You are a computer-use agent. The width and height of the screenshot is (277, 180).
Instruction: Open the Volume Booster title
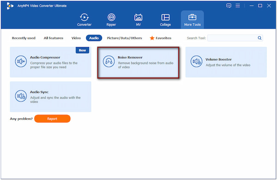(218, 60)
